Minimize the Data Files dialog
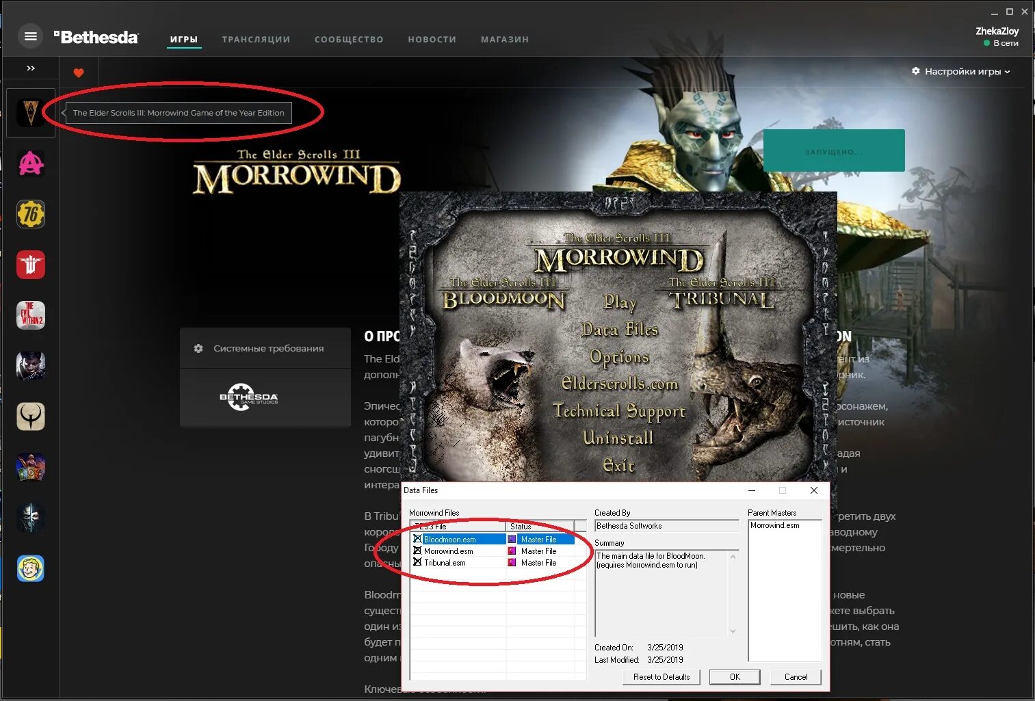This screenshot has height=701, width=1035. 752,490
